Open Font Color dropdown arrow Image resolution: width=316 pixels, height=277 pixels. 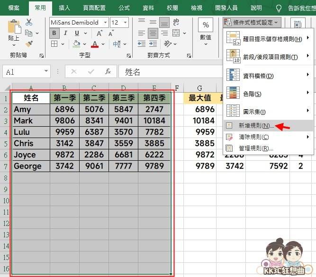[103, 44]
